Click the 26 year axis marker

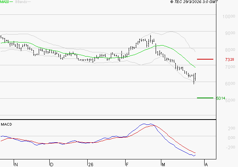91,164
